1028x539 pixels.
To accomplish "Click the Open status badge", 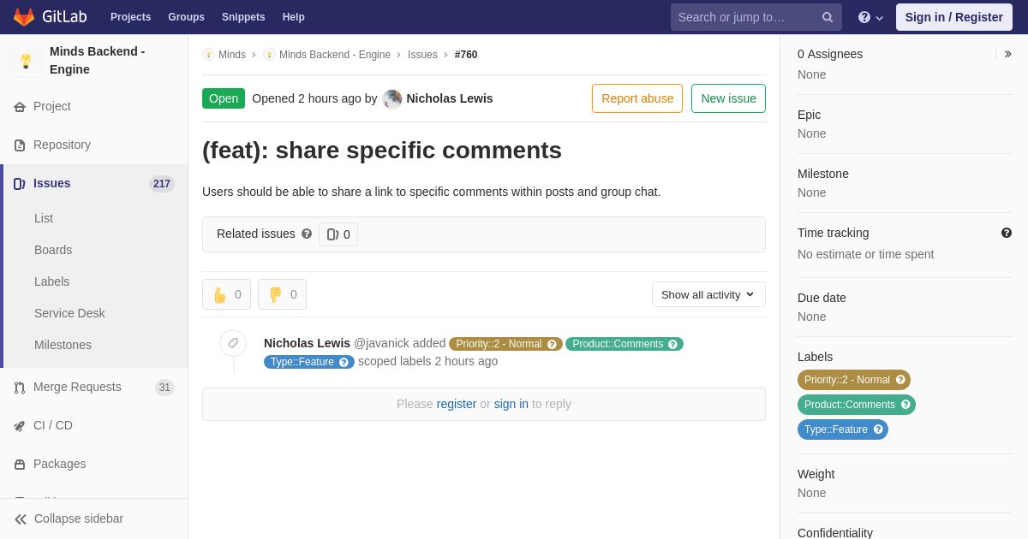I will [x=224, y=98].
